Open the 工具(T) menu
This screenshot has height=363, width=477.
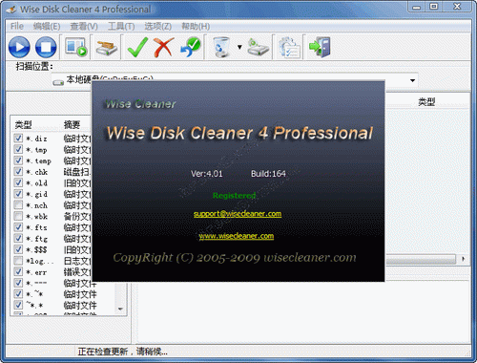[x=121, y=26]
